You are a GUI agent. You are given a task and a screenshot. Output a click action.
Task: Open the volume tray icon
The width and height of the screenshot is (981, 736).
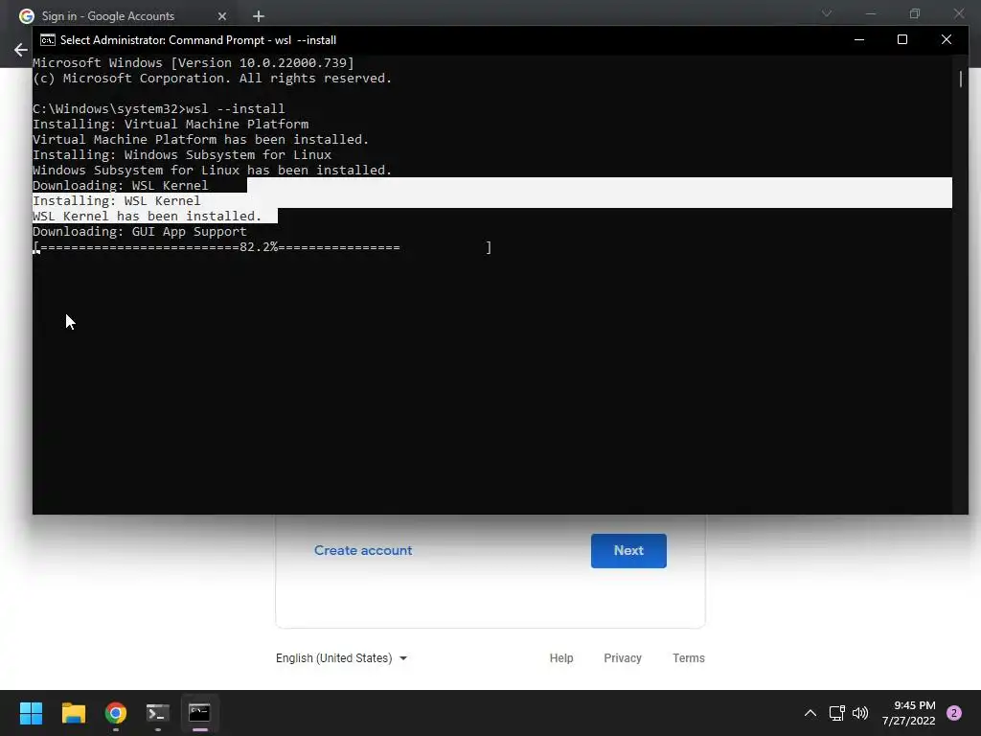(860, 713)
